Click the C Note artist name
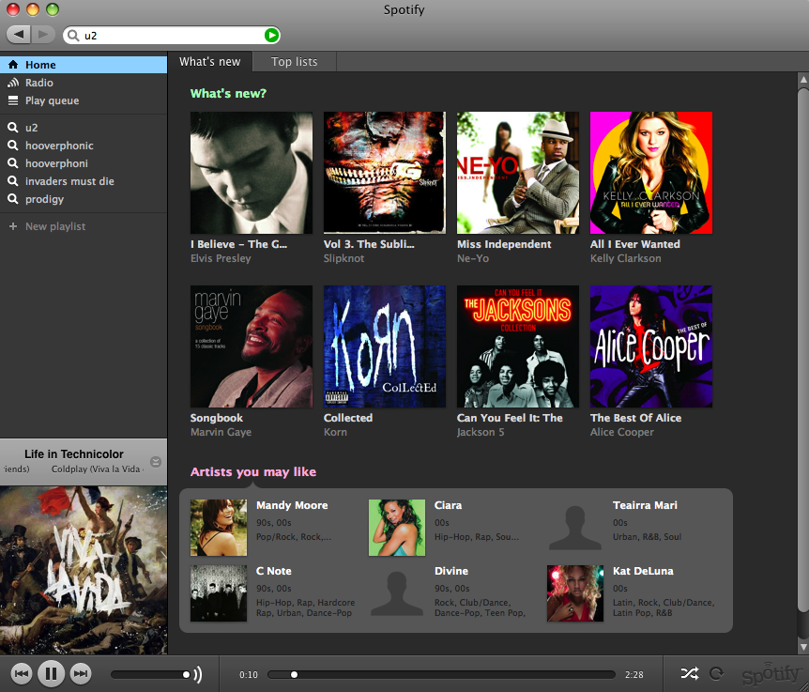Screen dimensions: 809x692 pos(274,571)
